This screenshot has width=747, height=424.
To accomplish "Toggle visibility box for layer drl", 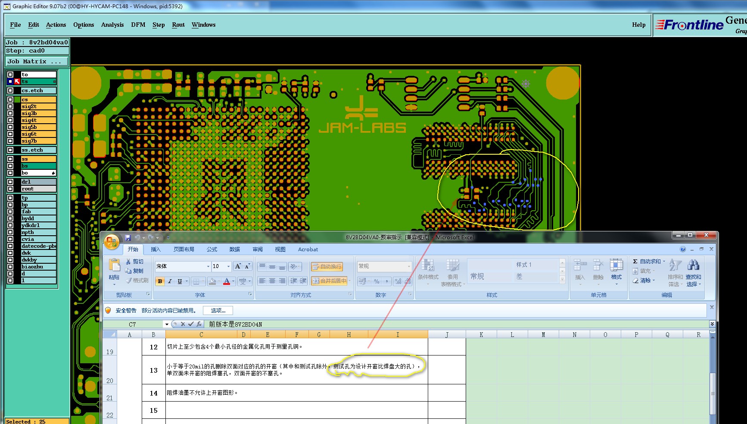I will pyautogui.click(x=10, y=182).
